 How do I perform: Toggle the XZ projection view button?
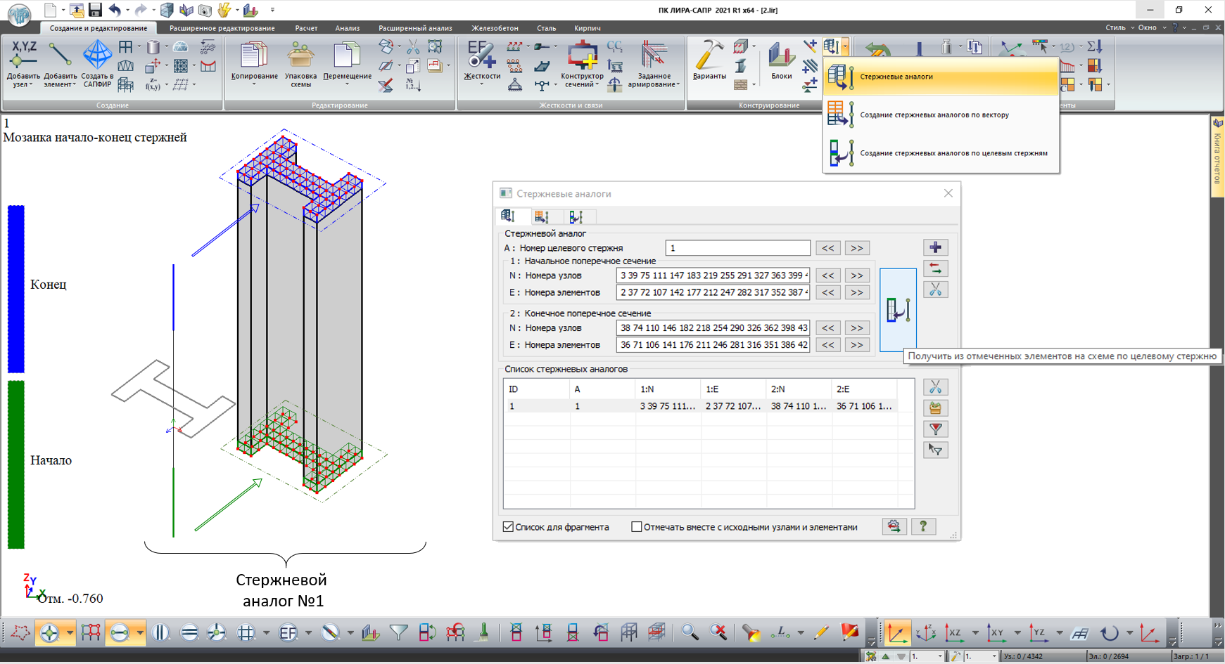tap(954, 633)
